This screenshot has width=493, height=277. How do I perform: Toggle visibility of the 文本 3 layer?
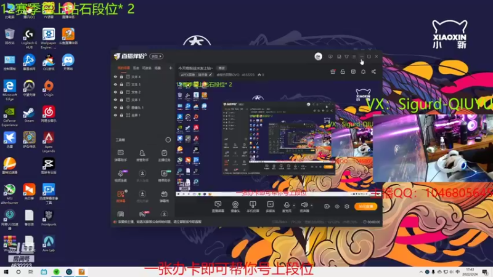115,84
